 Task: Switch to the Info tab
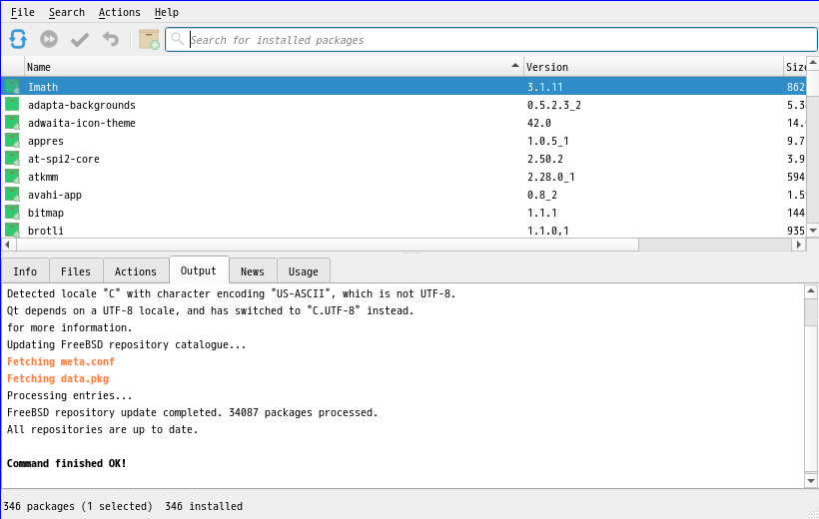click(x=25, y=271)
